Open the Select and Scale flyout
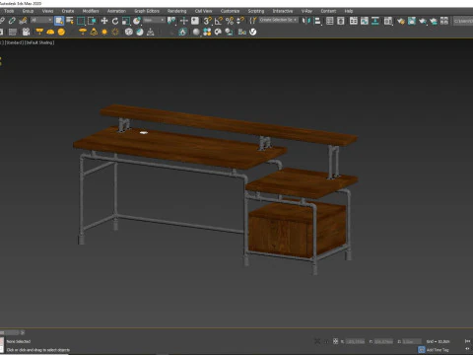The height and width of the screenshot is (355, 473). pos(126,21)
